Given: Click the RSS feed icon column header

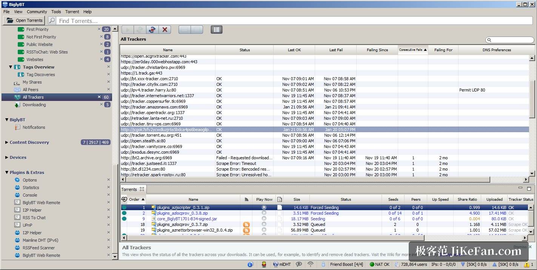Looking at the screenshot, I should pos(246,199).
